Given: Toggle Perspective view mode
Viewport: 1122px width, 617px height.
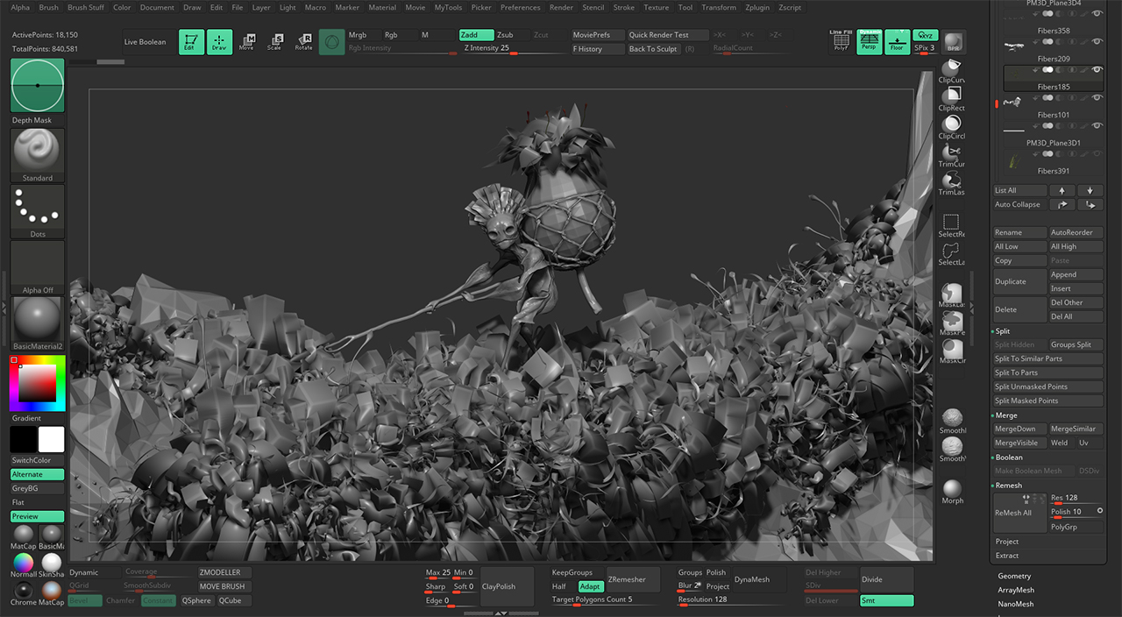Looking at the screenshot, I should coord(869,41).
